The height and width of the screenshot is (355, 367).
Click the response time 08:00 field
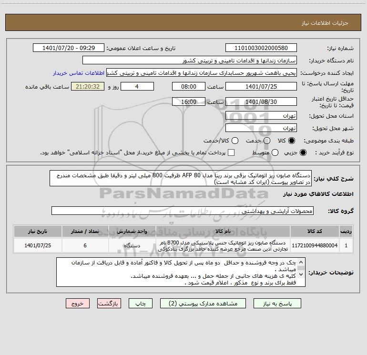(189, 87)
